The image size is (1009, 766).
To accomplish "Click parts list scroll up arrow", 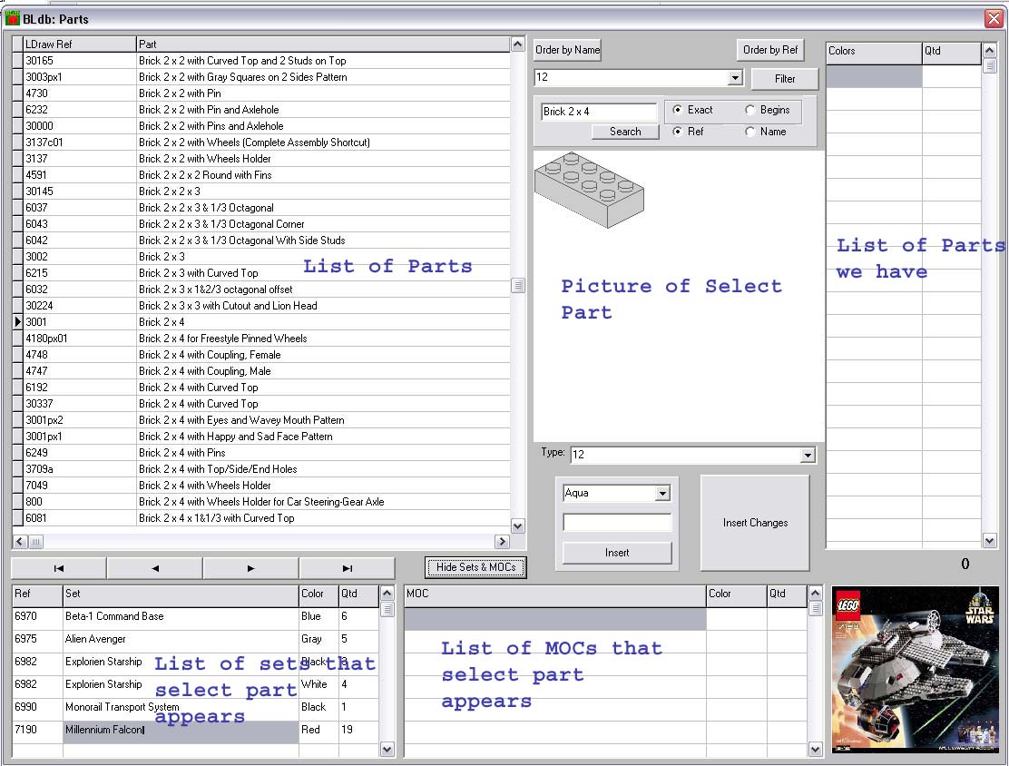I will [x=518, y=44].
